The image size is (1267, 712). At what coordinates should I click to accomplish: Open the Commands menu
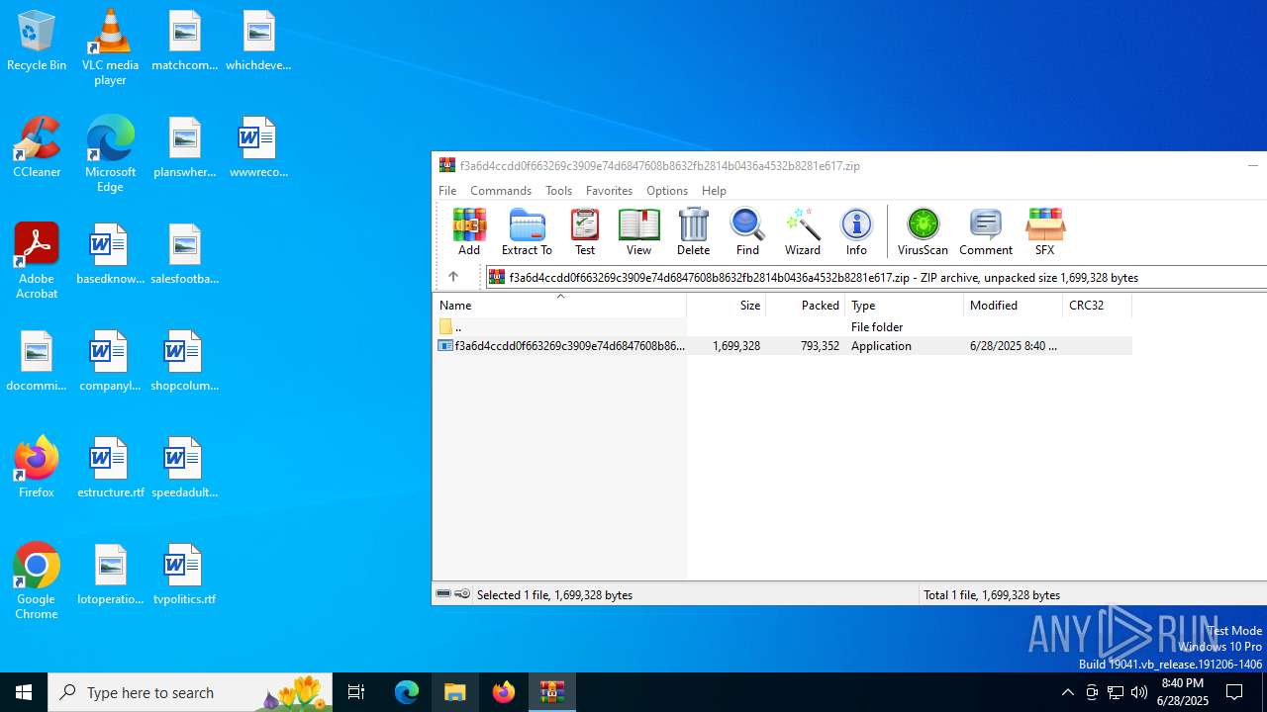point(501,190)
